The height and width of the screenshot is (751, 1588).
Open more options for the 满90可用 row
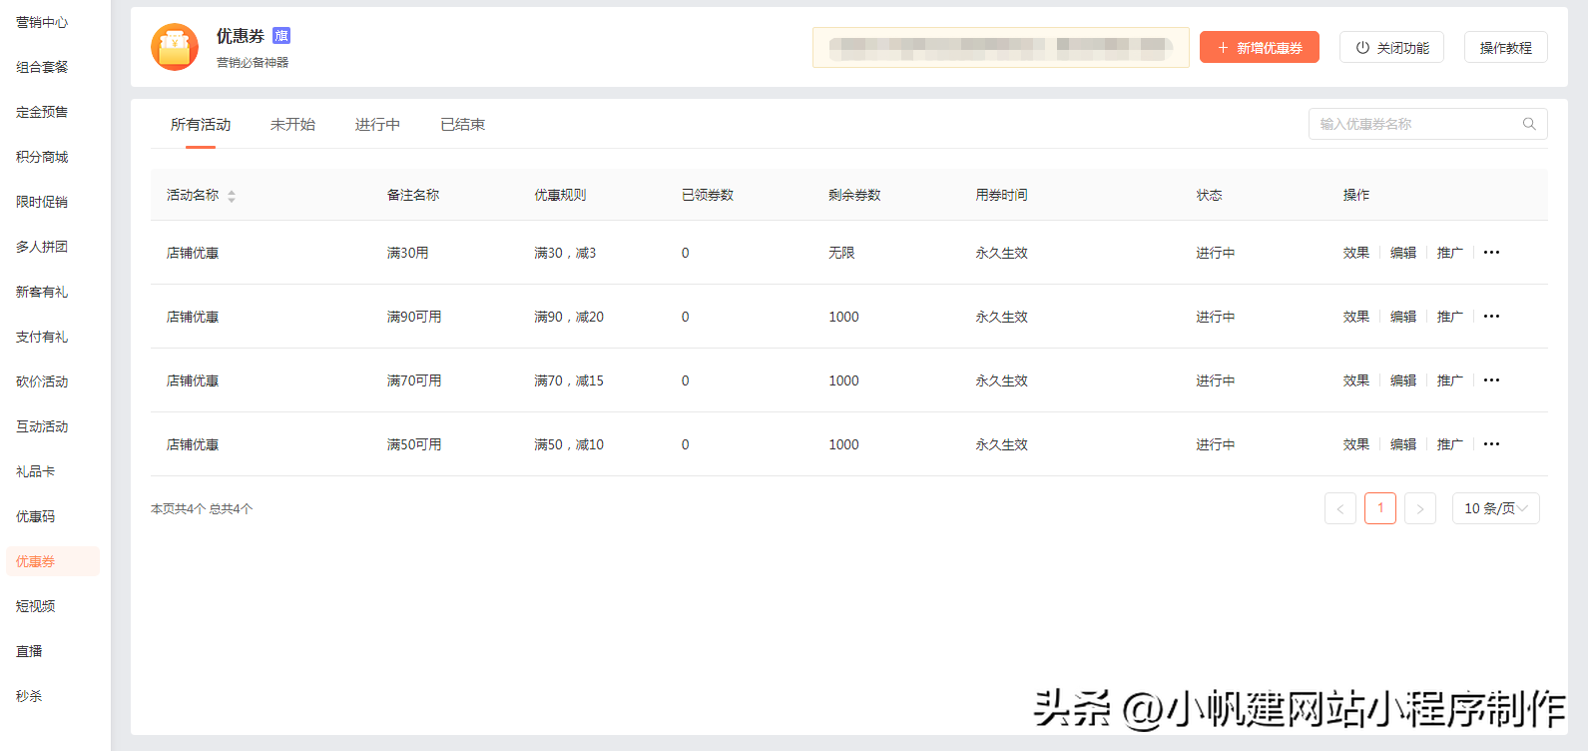(x=1491, y=317)
